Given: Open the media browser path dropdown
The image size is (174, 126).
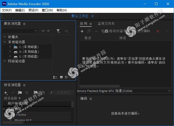Looking at the screenshot, I should pos(20,31).
